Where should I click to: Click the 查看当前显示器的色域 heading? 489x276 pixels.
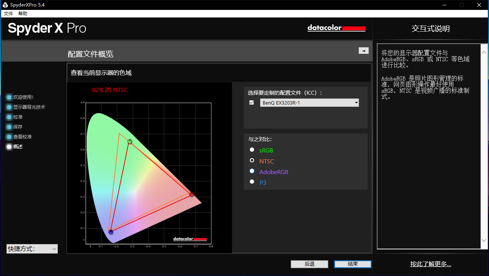click(x=101, y=73)
